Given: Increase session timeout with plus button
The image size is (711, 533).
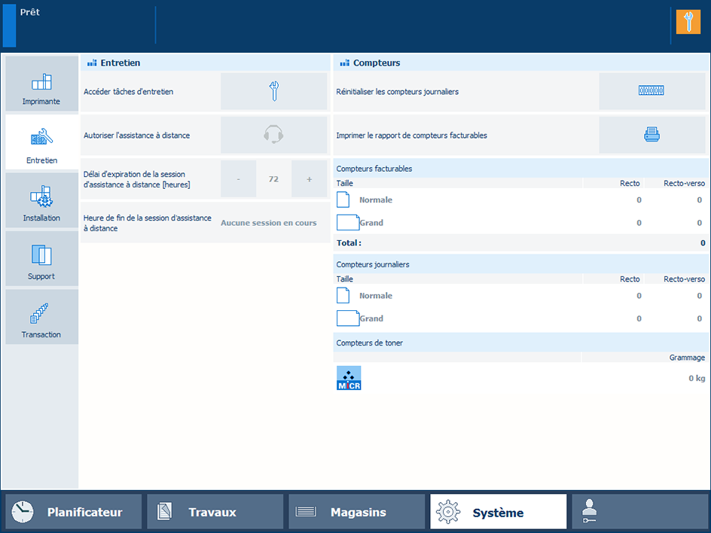Looking at the screenshot, I should pos(310,179).
